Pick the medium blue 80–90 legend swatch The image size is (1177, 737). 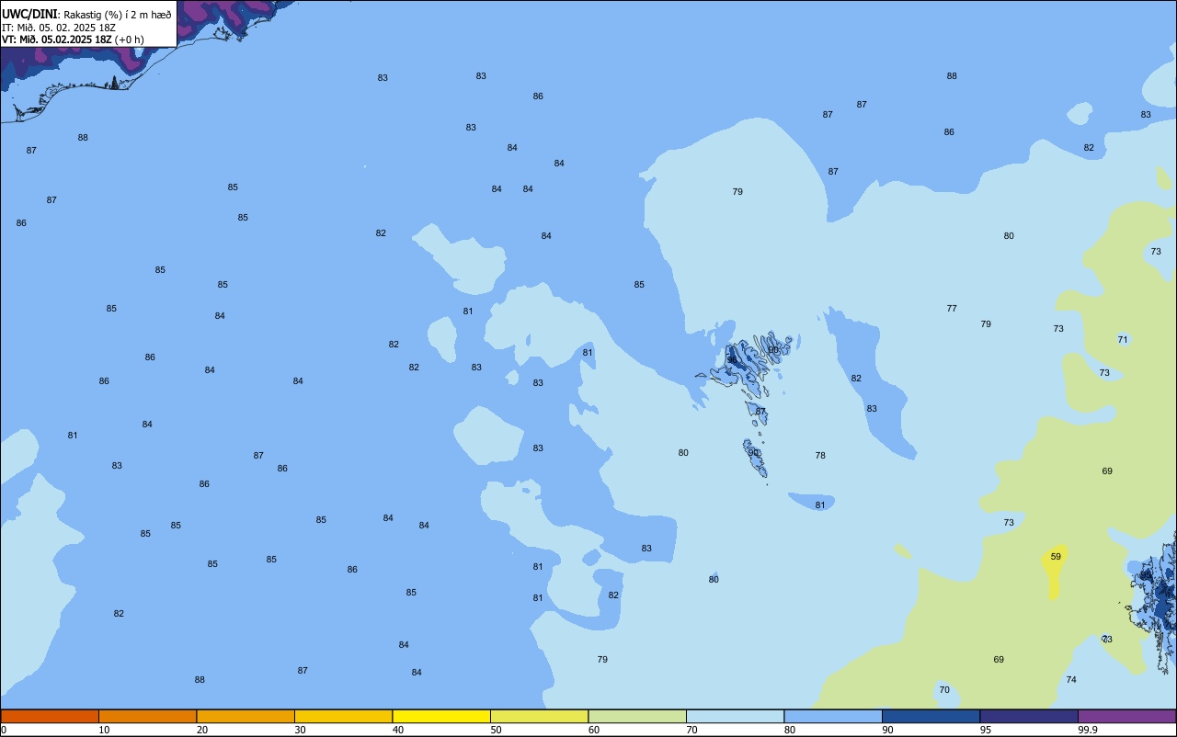833,716
